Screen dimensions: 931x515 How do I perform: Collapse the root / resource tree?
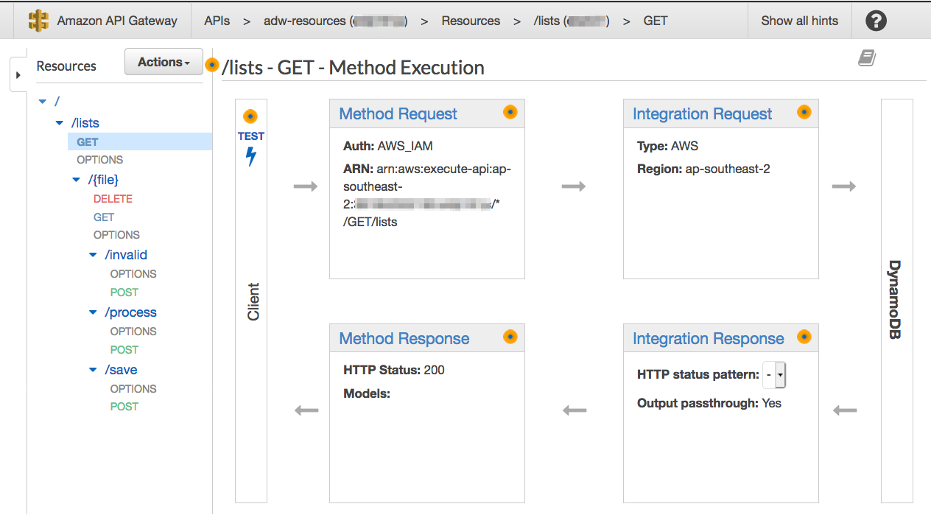pos(43,102)
